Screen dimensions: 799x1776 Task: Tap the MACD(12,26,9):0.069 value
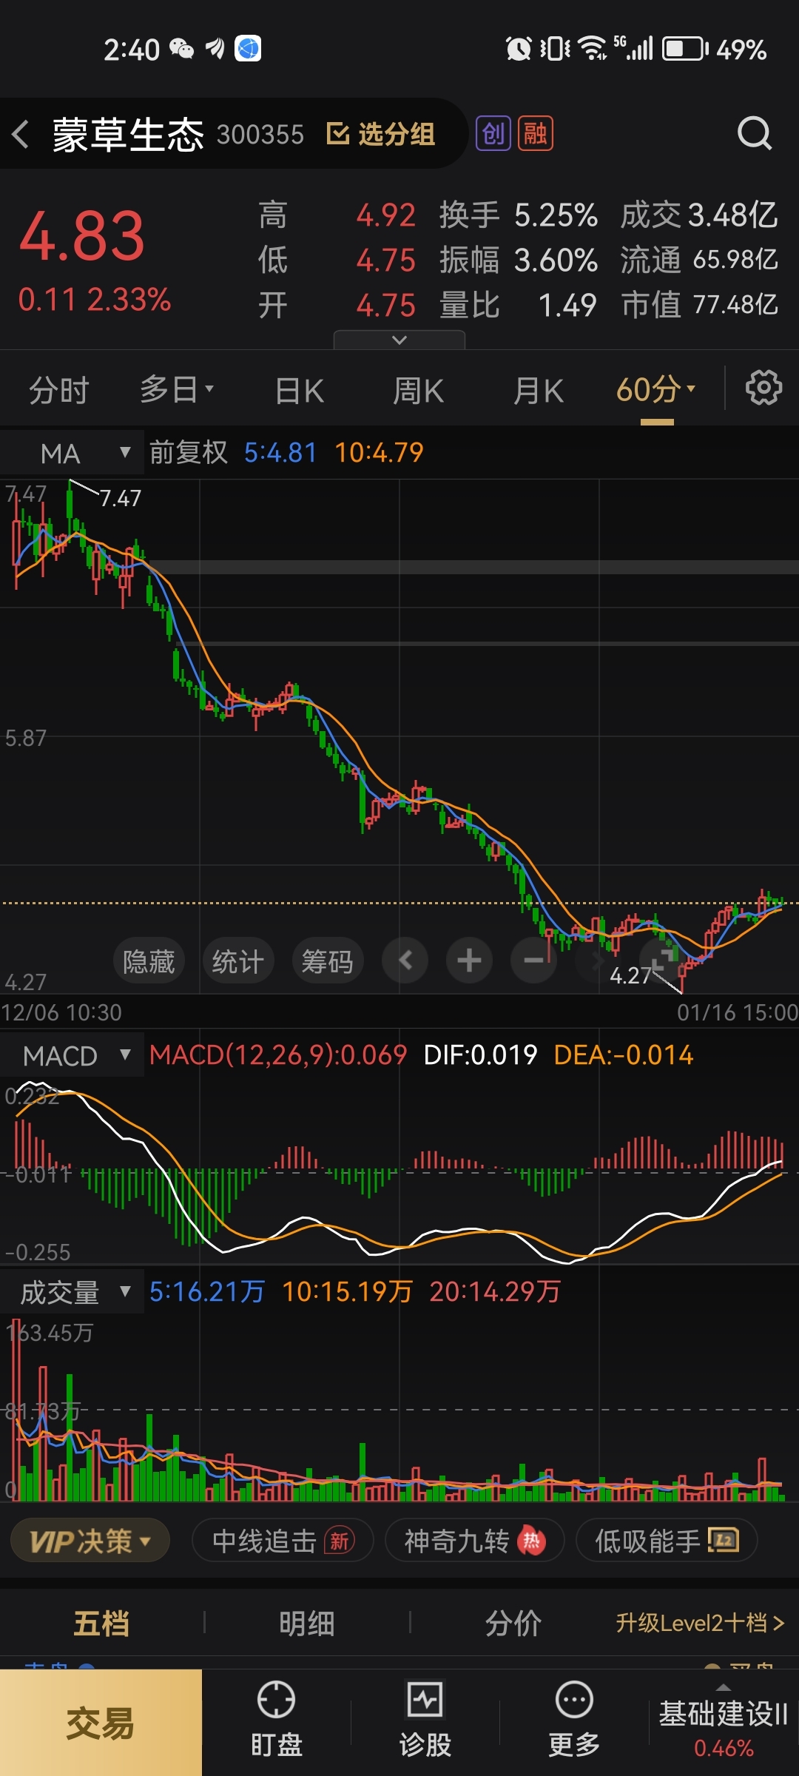(278, 1054)
